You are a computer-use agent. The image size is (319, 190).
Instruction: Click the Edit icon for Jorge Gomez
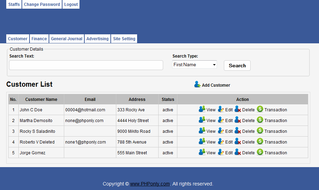pos(221,152)
